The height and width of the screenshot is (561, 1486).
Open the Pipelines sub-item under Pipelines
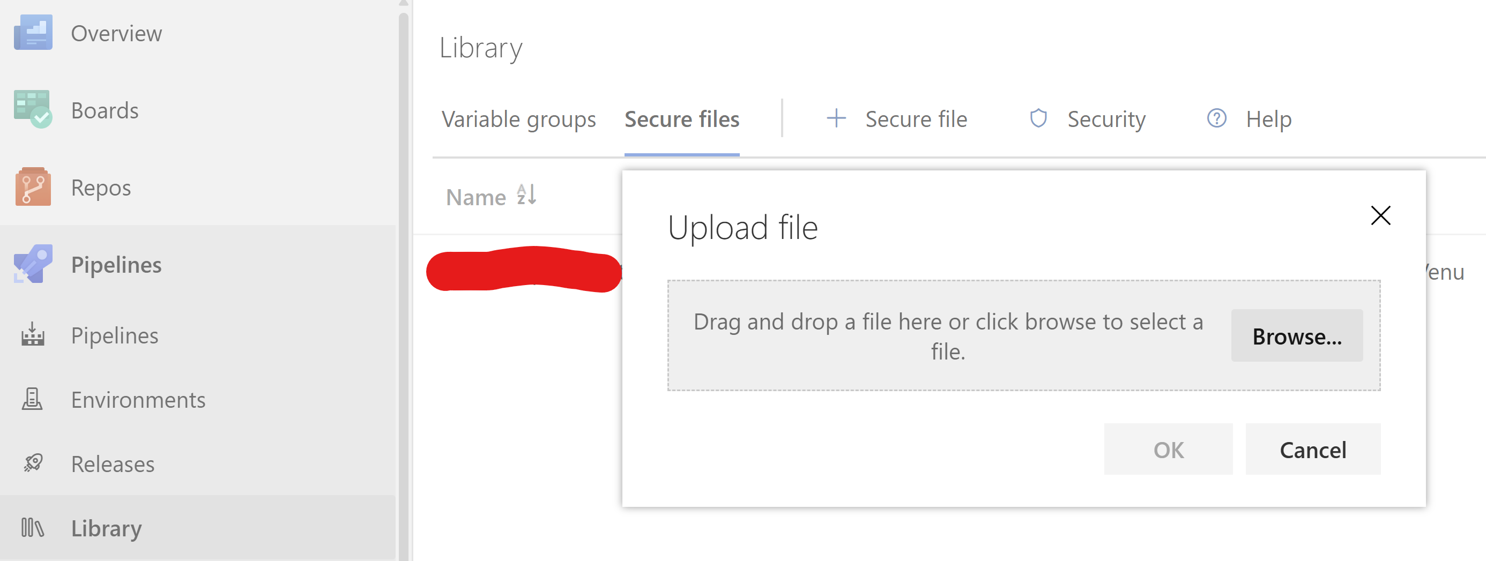pos(114,335)
